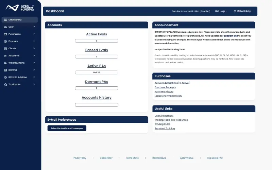The height and width of the screenshot is (170, 272).
Task: Open the Dormant PAs heading link
Action: 97,82
